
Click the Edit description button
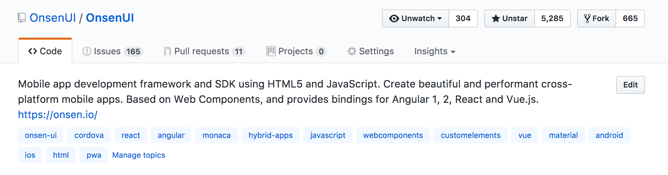pos(630,85)
